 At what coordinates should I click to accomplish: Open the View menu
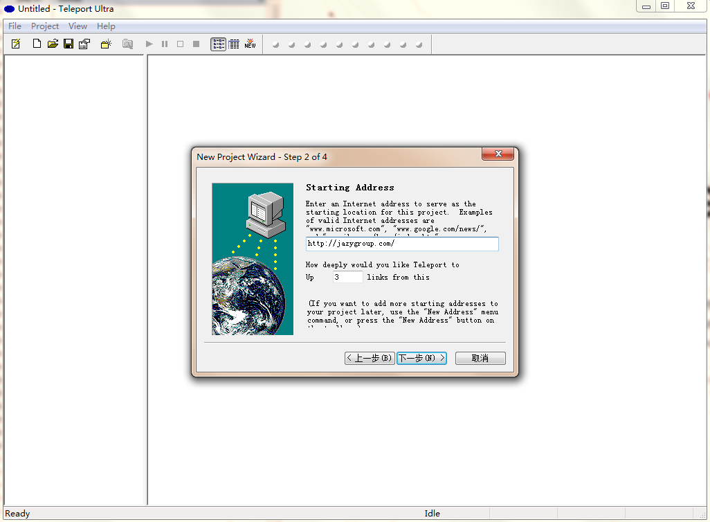(78, 26)
